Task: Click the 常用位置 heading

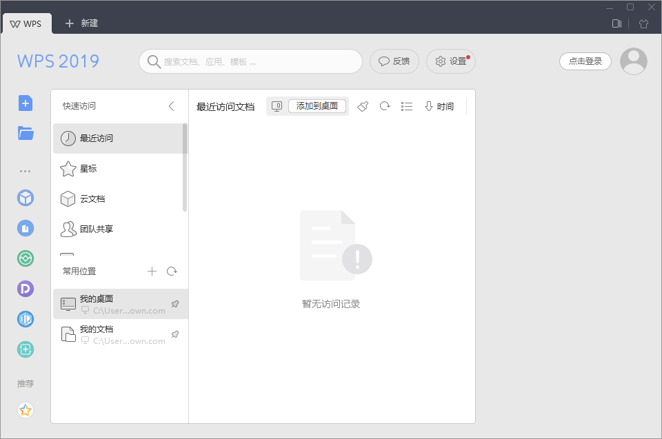Action: (x=79, y=272)
